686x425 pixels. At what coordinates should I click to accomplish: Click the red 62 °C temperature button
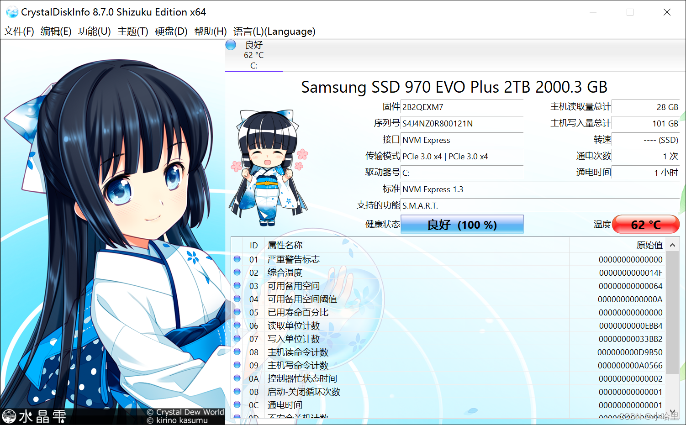click(x=646, y=225)
